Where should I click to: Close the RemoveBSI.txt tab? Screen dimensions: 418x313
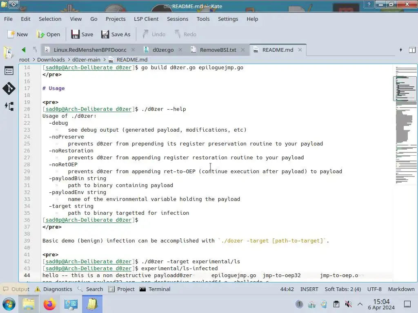(243, 50)
